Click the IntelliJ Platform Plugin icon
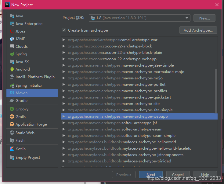Viewport: 224px width, 184px height. tap(12, 77)
